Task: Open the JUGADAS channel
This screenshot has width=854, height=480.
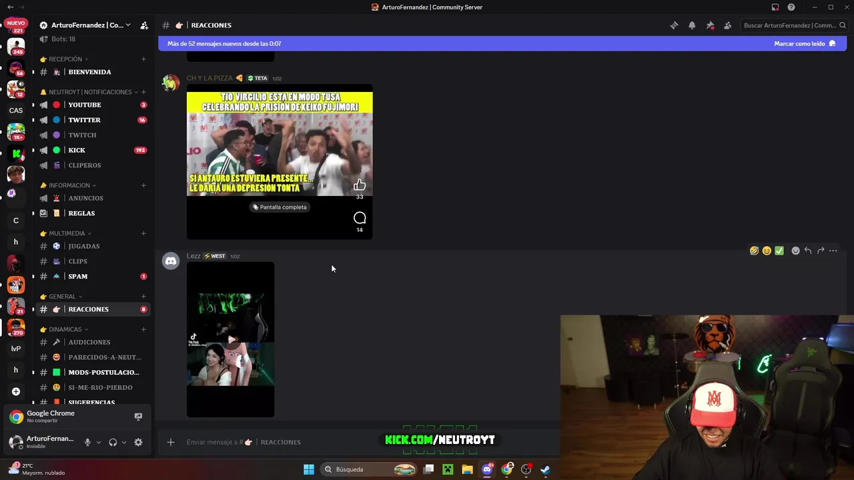Action: [93, 246]
